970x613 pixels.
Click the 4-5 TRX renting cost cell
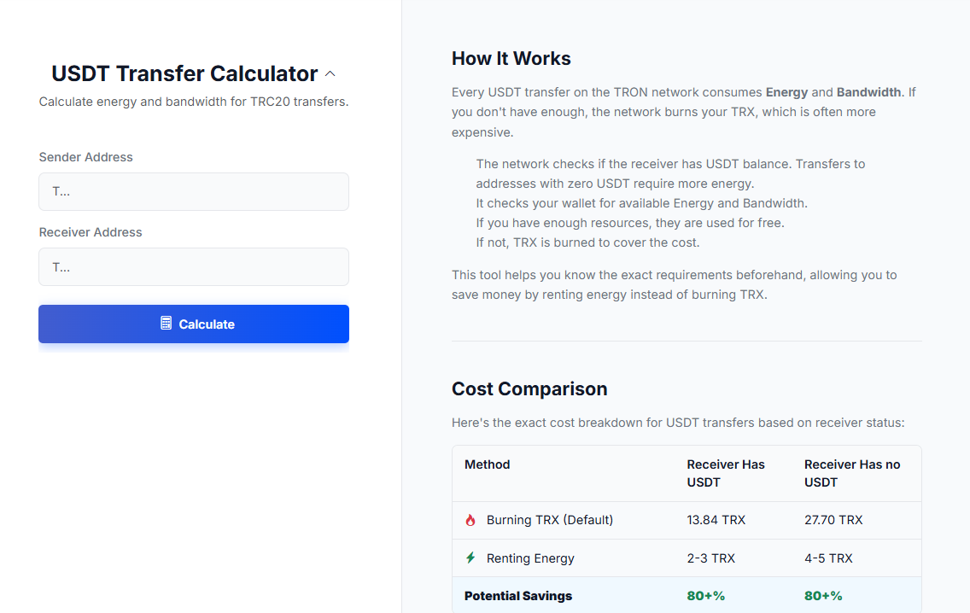tap(828, 558)
